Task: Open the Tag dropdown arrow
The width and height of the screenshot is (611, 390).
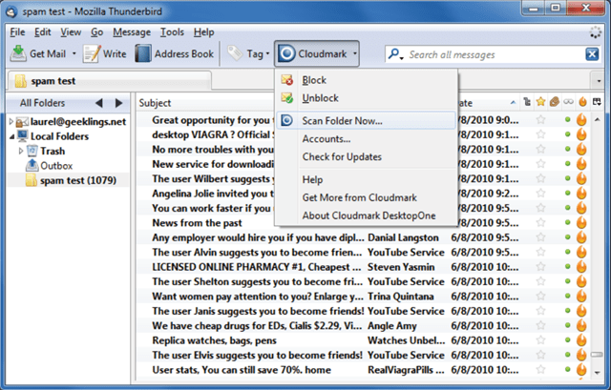Action: coord(267,53)
